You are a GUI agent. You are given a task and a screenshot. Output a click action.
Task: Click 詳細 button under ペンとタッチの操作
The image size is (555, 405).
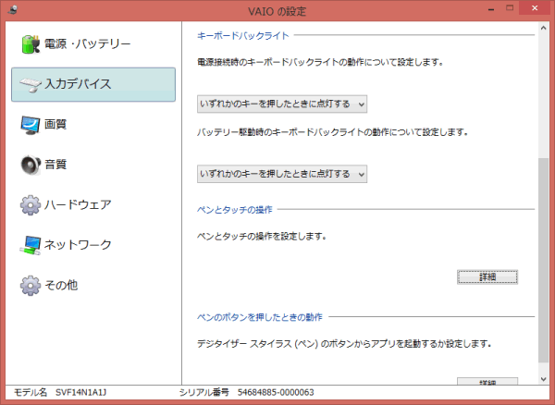pos(487,277)
